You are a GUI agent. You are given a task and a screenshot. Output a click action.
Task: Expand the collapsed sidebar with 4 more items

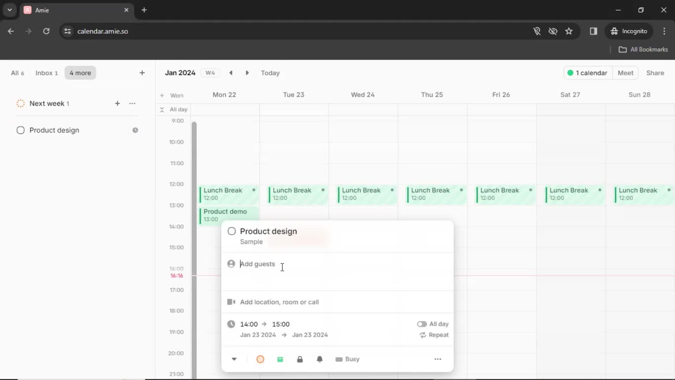point(80,73)
